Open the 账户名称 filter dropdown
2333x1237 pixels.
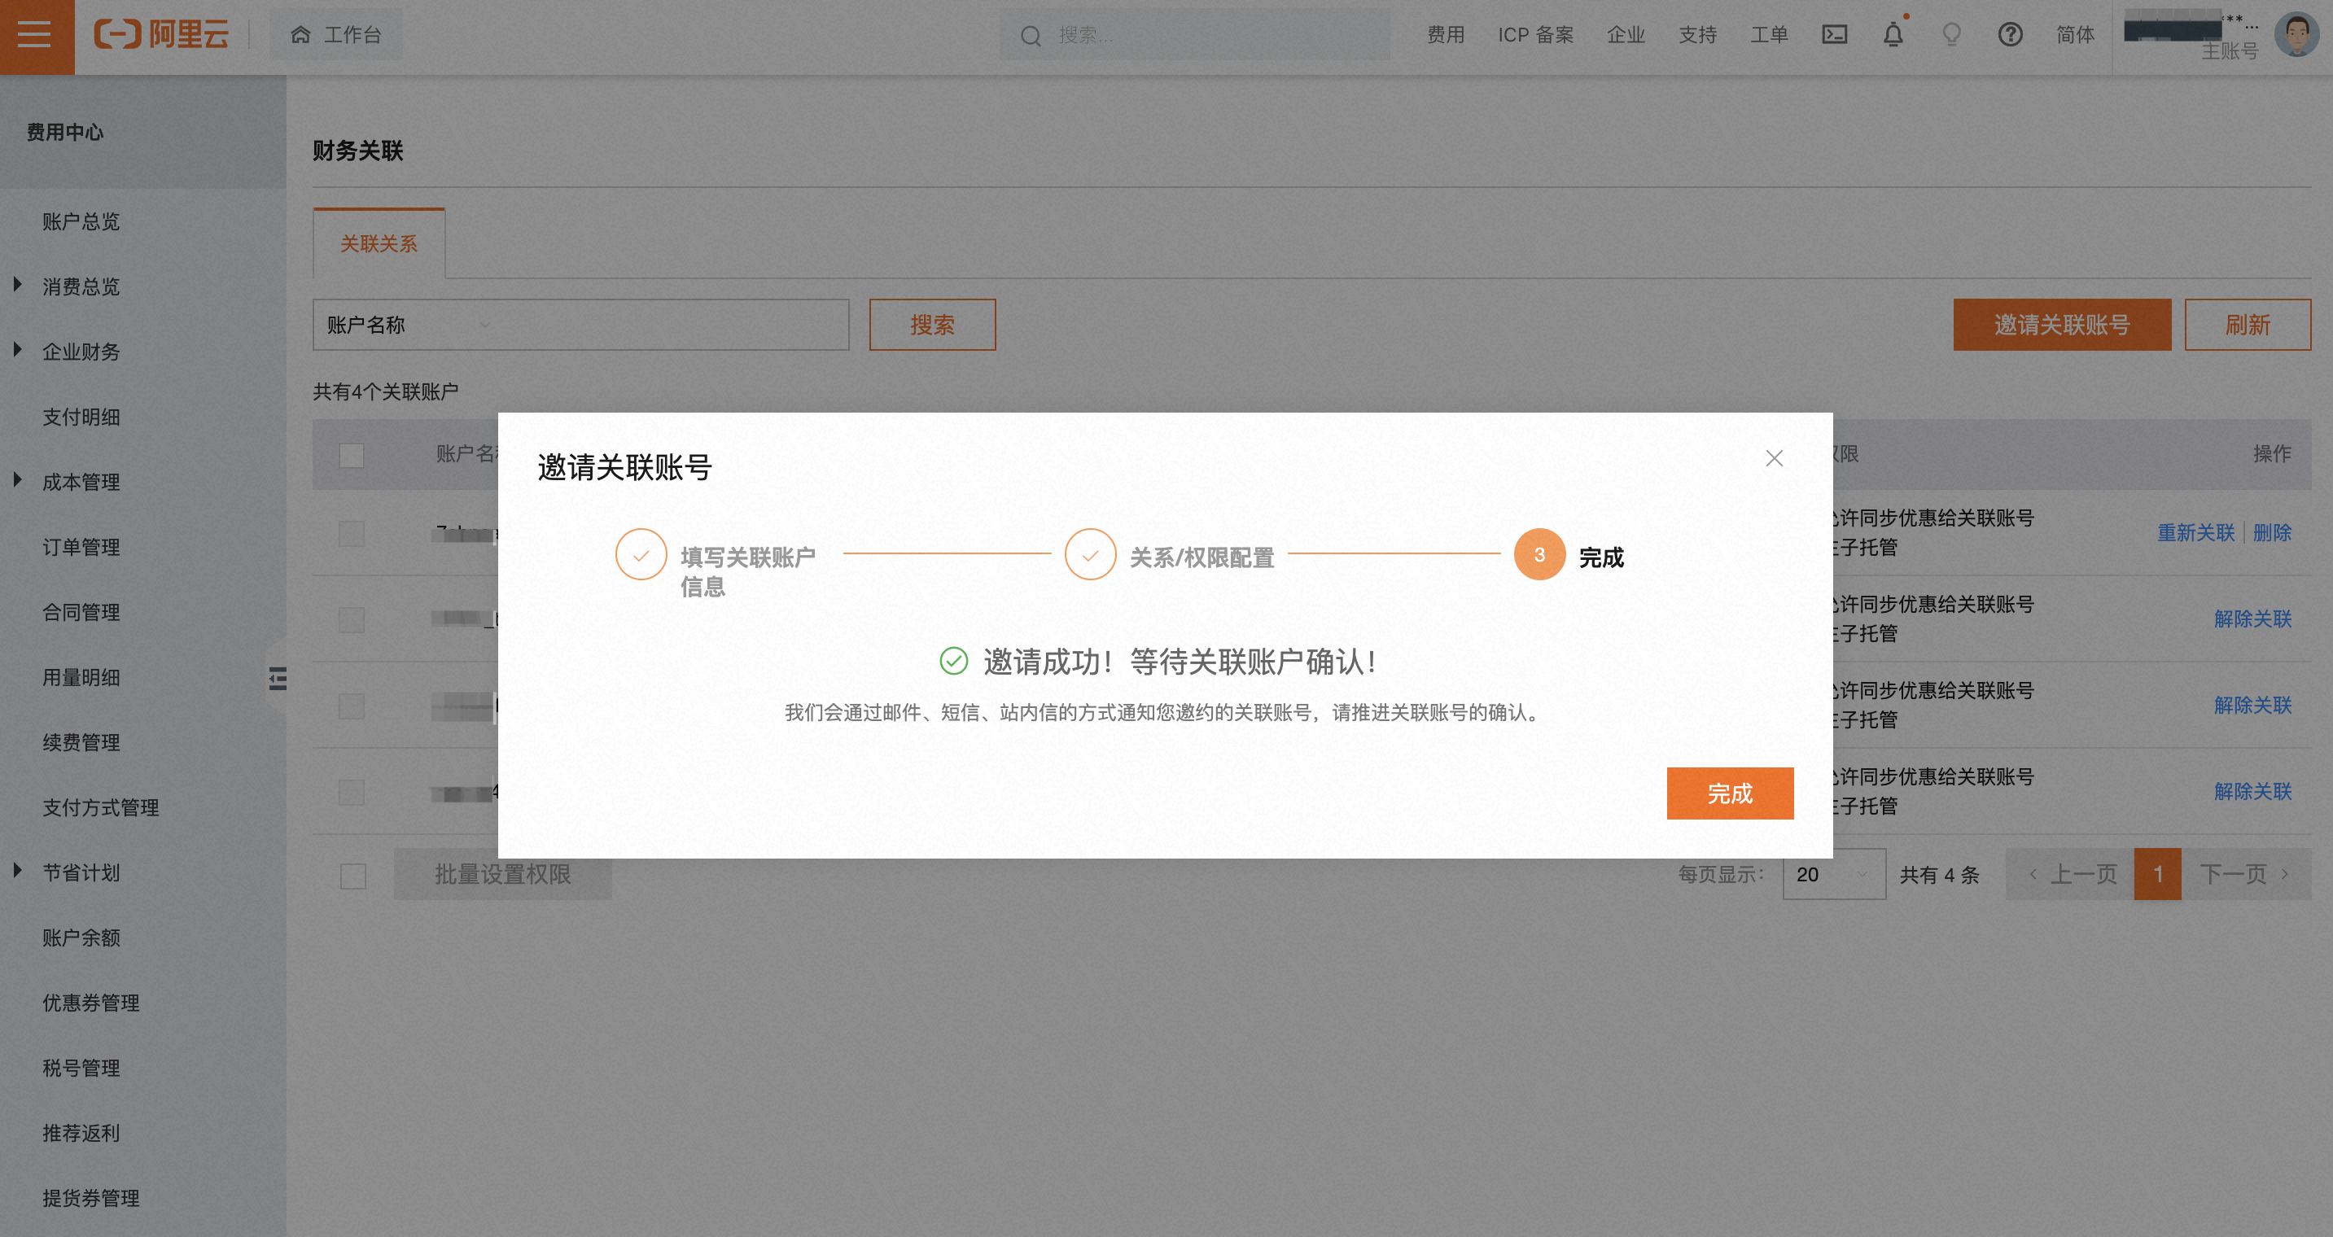pyautogui.click(x=408, y=325)
